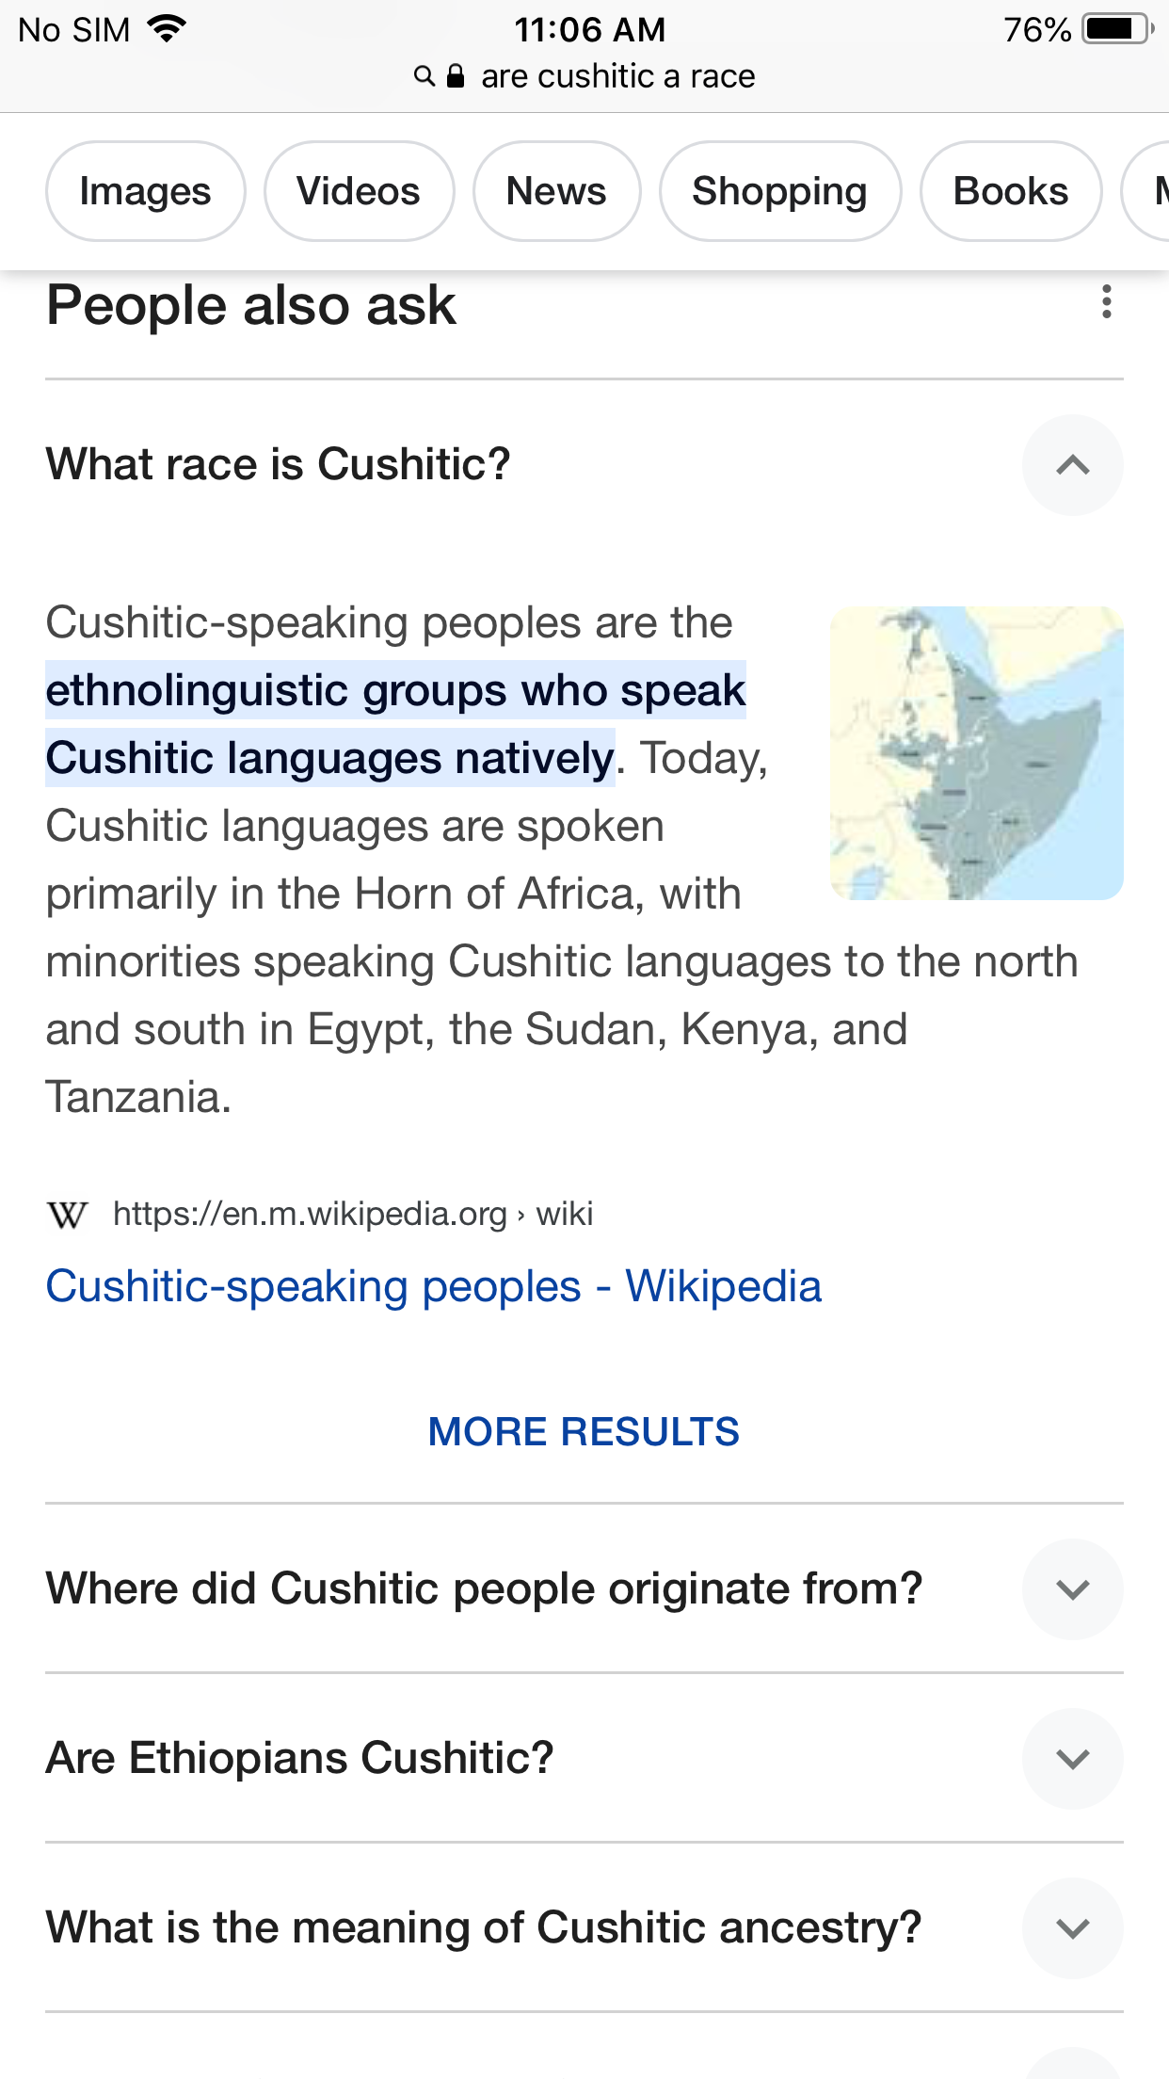Switch to the Videos tab
1169x2079 pixels.
[x=359, y=191]
